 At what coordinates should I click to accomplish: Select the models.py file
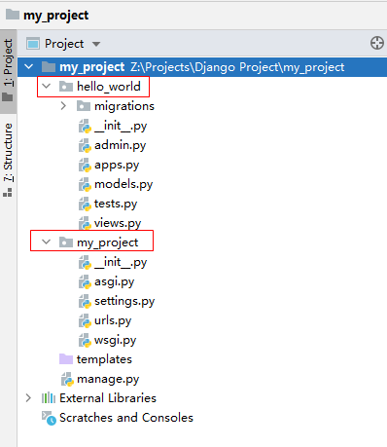123,184
